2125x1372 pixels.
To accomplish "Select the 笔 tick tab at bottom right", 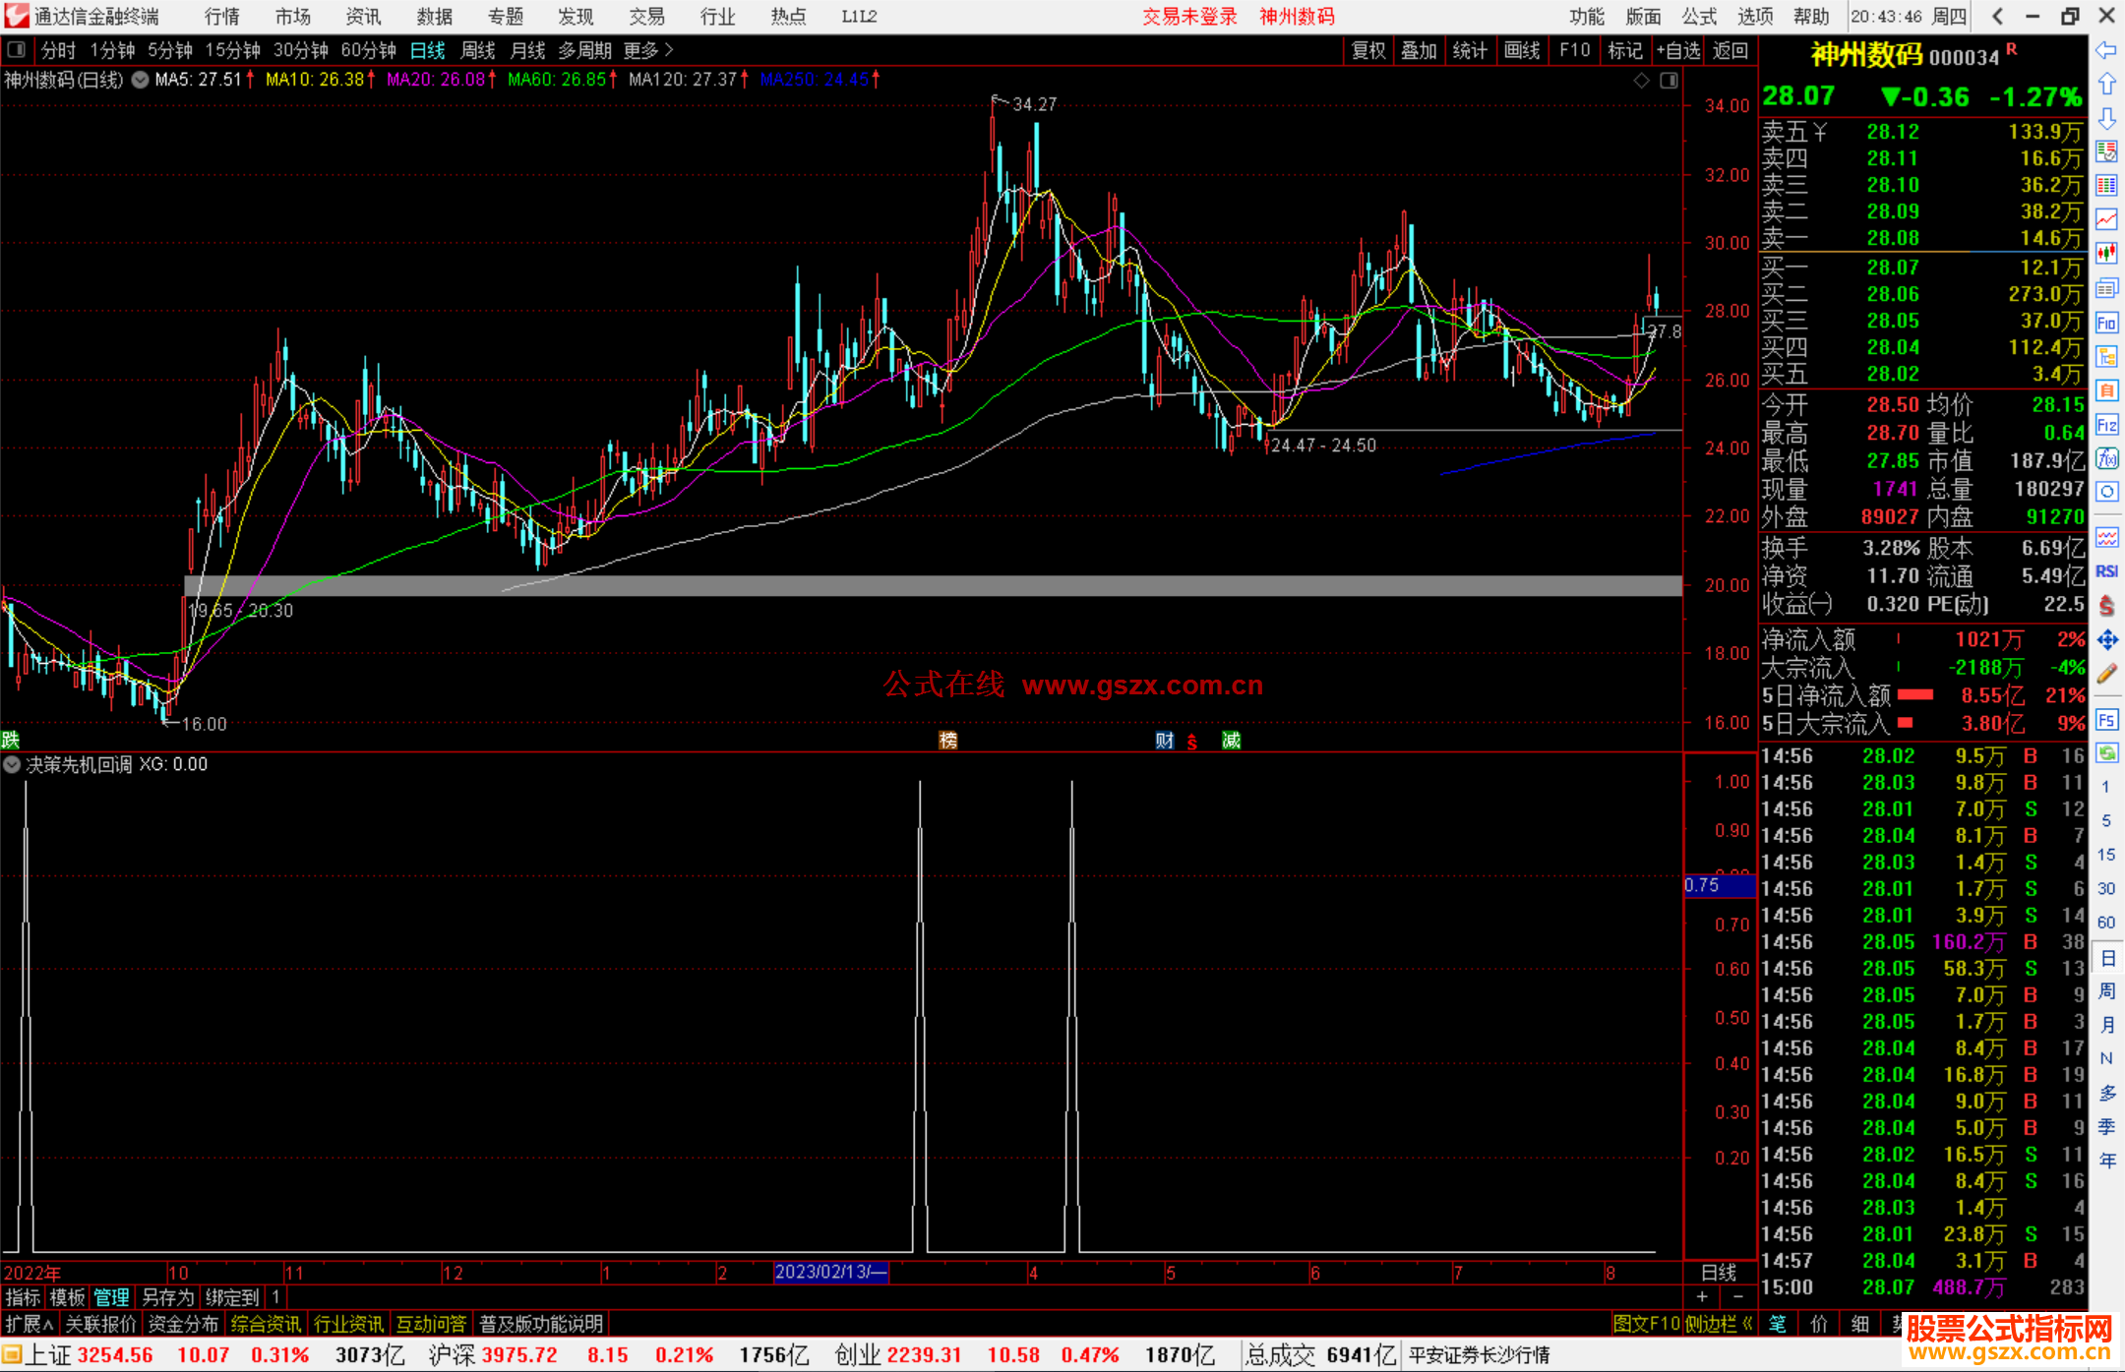I will pos(1778,1324).
